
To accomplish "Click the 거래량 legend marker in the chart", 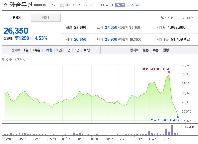I will (186, 127).
